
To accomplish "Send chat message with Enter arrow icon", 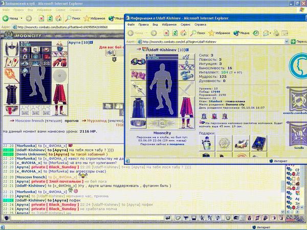I will [168, 218].
